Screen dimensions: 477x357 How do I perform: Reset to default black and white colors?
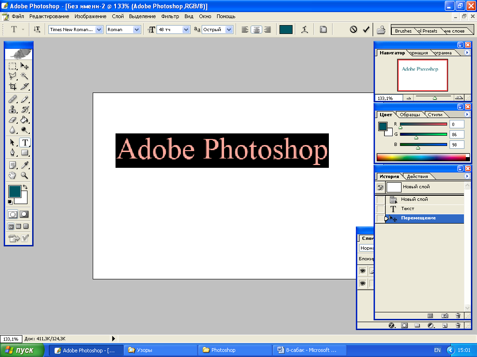[x=10, y=202]
